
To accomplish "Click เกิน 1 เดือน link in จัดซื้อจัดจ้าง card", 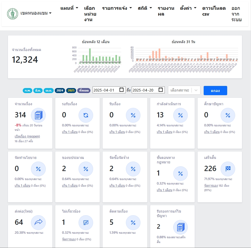I will click(x=117, y=186).
